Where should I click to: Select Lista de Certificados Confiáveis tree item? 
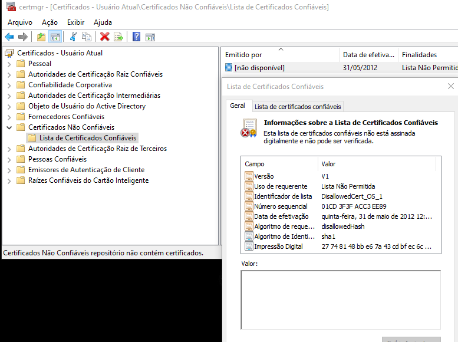coord(88,137)
